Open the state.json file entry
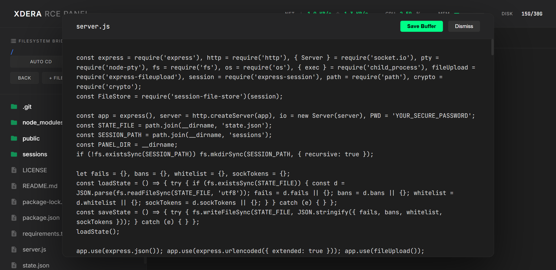Image resolution: width=556 pixels, height=270 pixels. click(x=36, y=265)
